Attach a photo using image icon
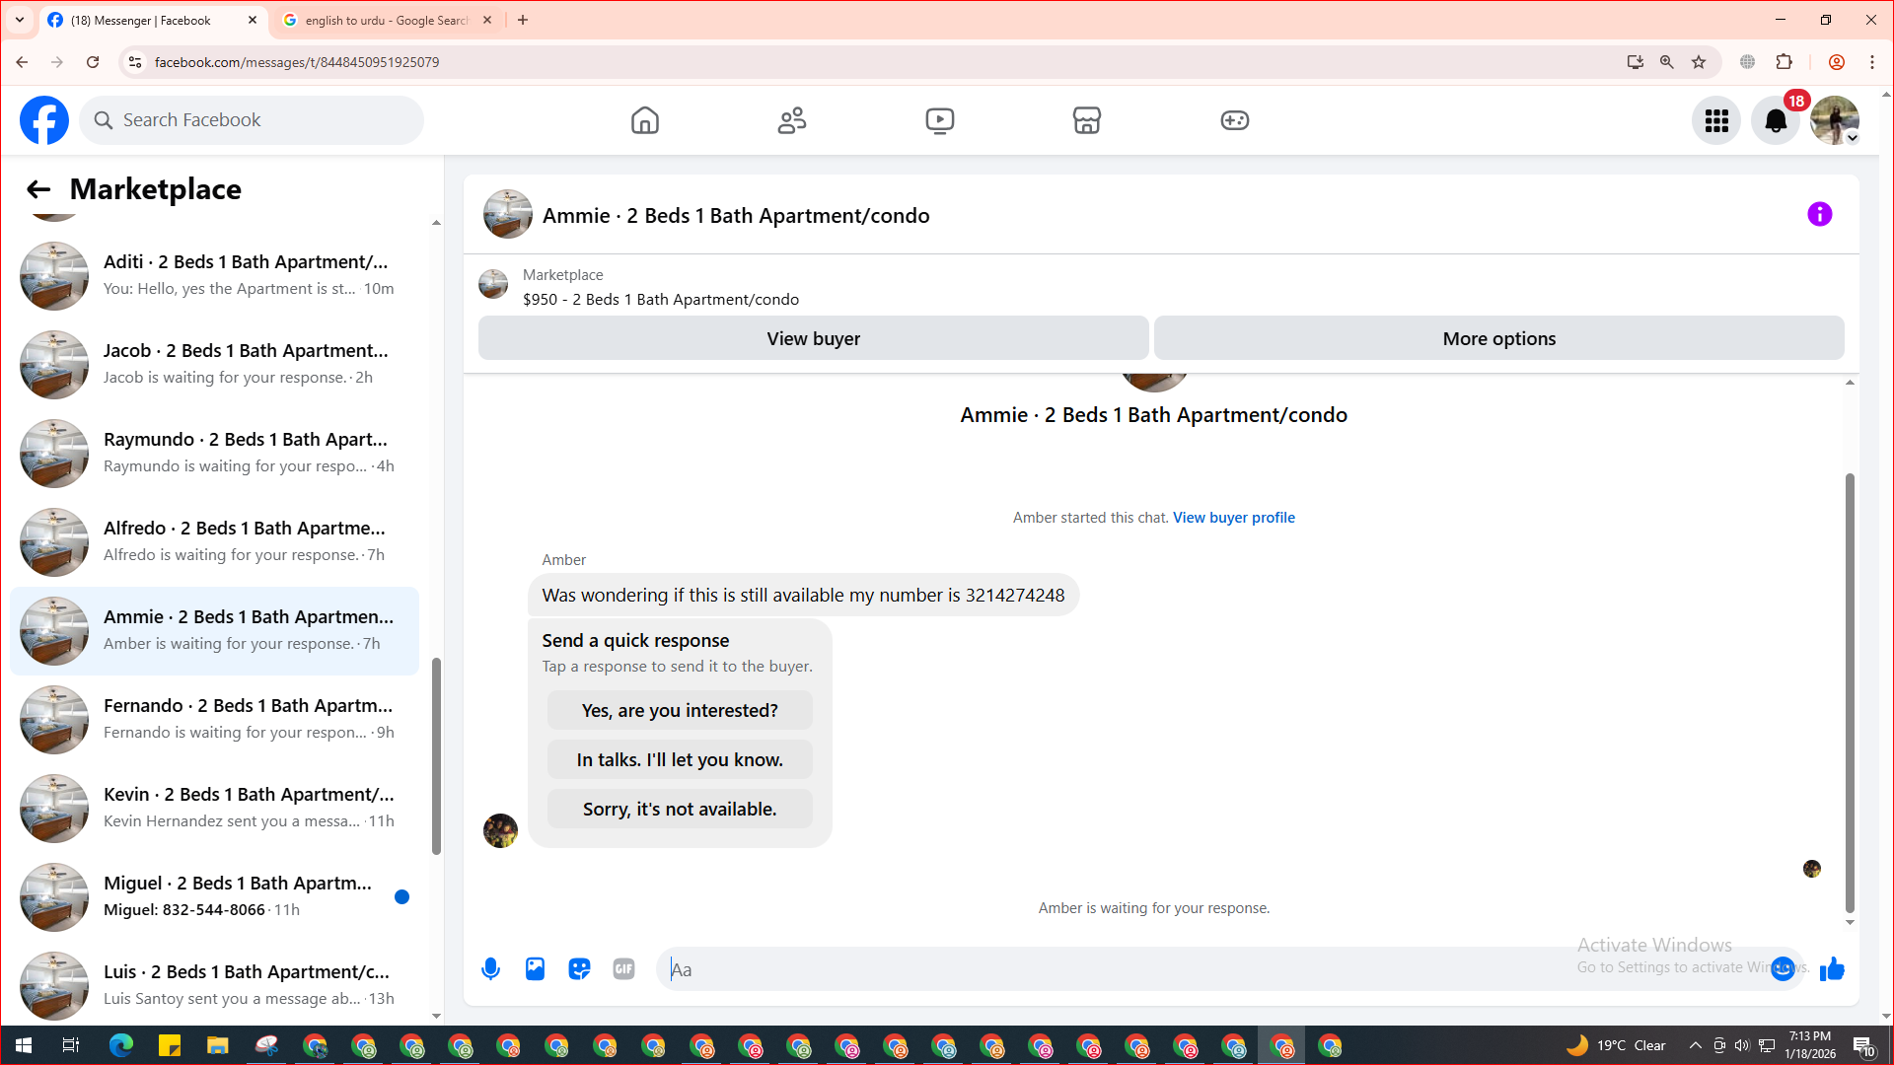1894x1065 pixels. pyautogui.click(x=535, y=969)
